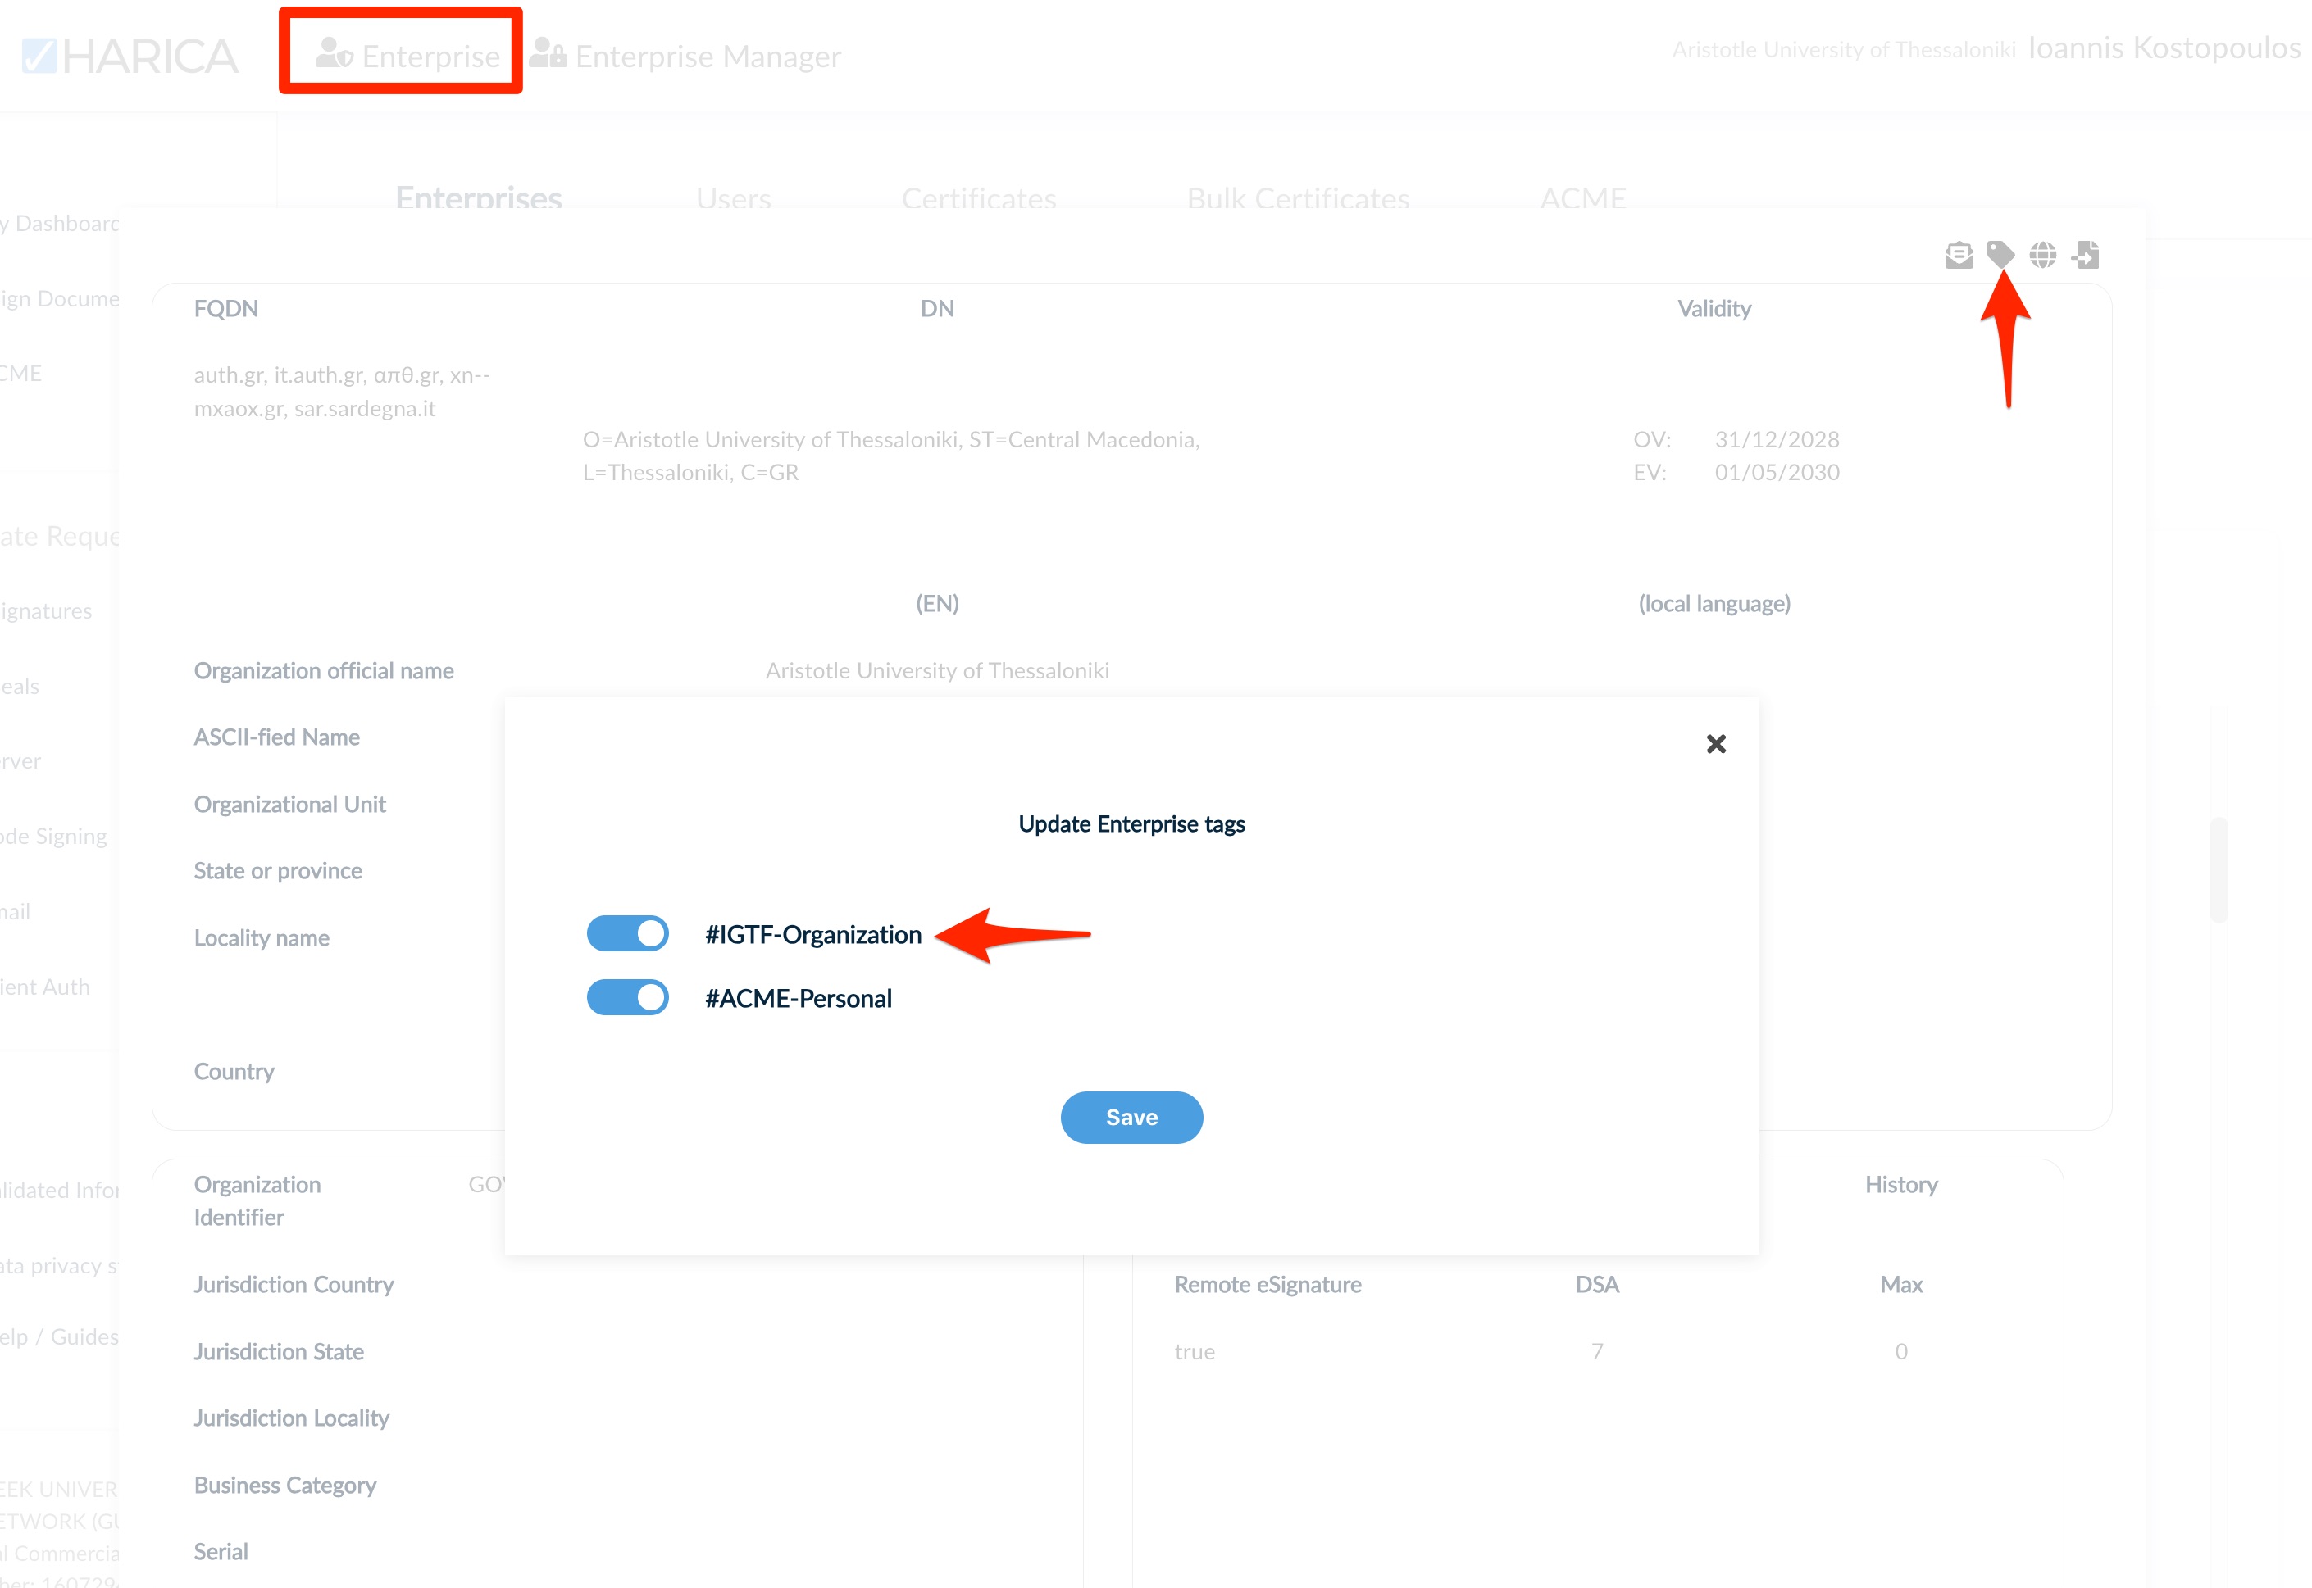Switch to the Users tab
The width and height of the screenshot is (2312, 1588).
[x=732, y=198]
